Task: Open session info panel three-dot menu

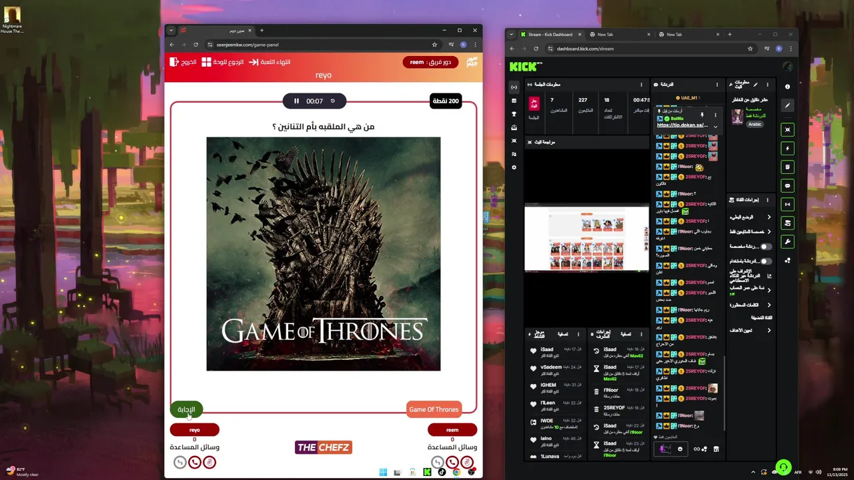Action: [641, 85]
